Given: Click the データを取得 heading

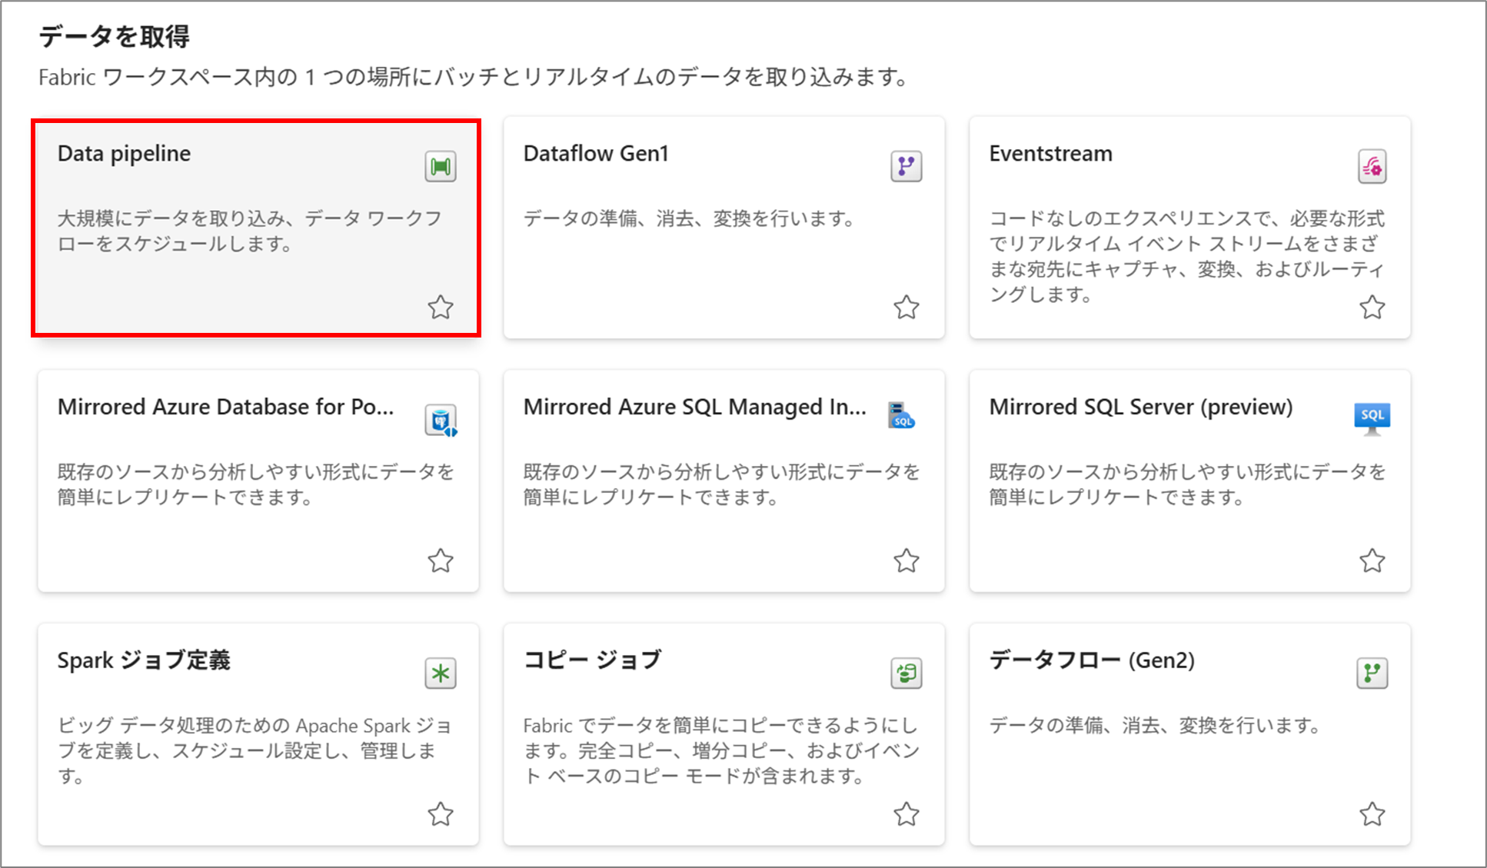Looking at the screenshot, I should 114,36.
